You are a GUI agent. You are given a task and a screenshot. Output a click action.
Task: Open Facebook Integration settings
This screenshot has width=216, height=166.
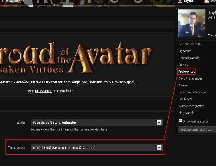pyautogui.click(x=193, y=92)
